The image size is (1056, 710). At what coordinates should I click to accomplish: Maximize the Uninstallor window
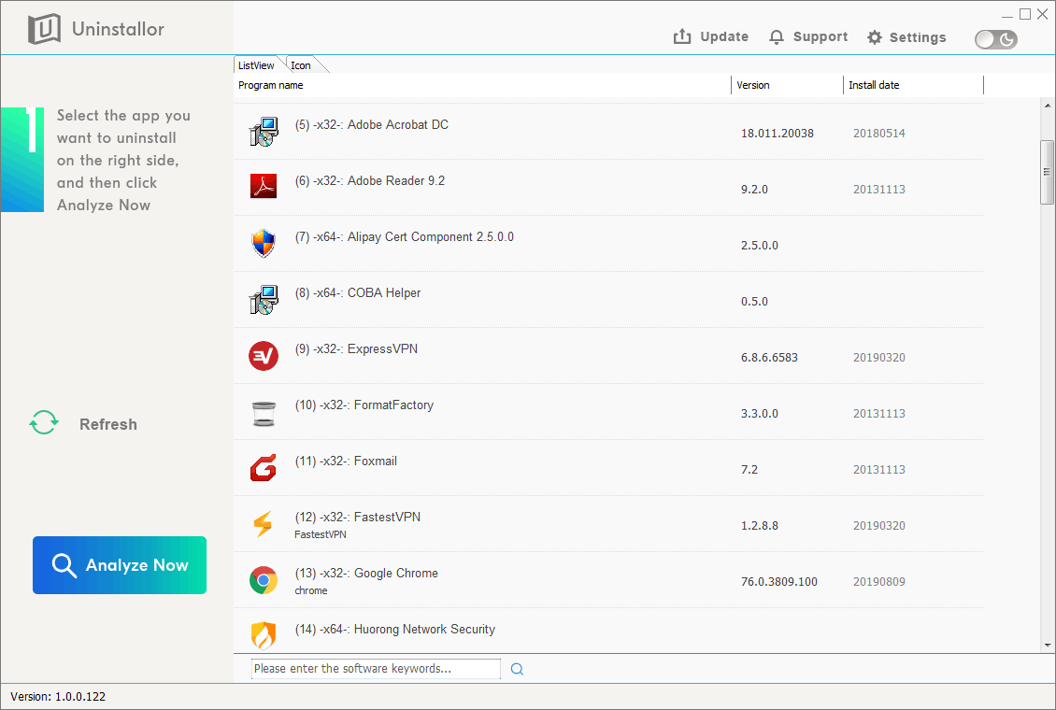pyautogui.click(x=1025, y=14)
